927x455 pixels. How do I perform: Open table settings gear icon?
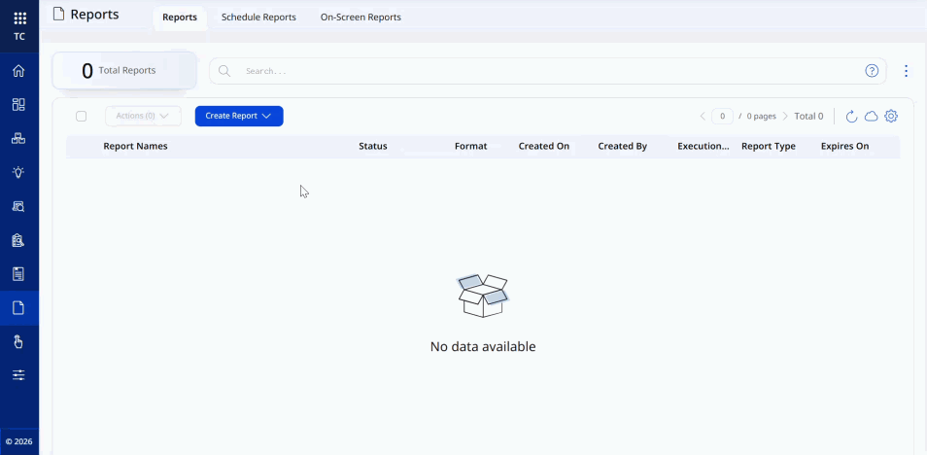coord(891,116)
